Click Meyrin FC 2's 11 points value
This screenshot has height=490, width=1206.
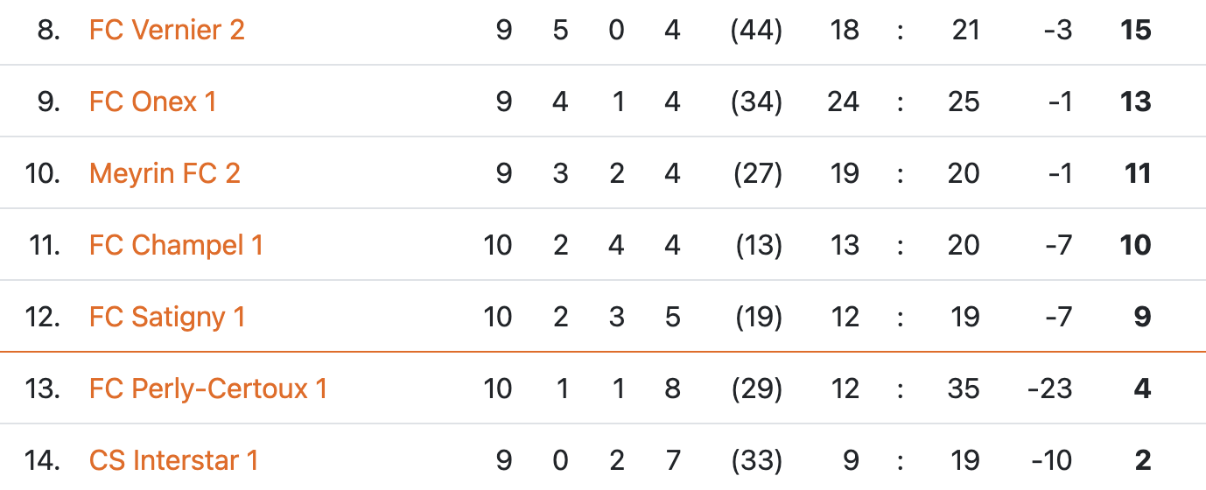pyautogui.click(x=1137, y=174)
